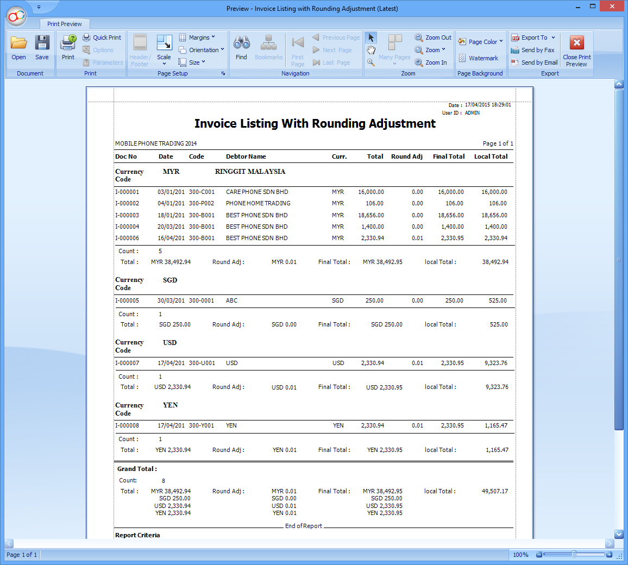Print the invoice listing report
Image resolution: width=628 pixels, height=565 pixels.
pyautogui.click(x=67, y=46)
